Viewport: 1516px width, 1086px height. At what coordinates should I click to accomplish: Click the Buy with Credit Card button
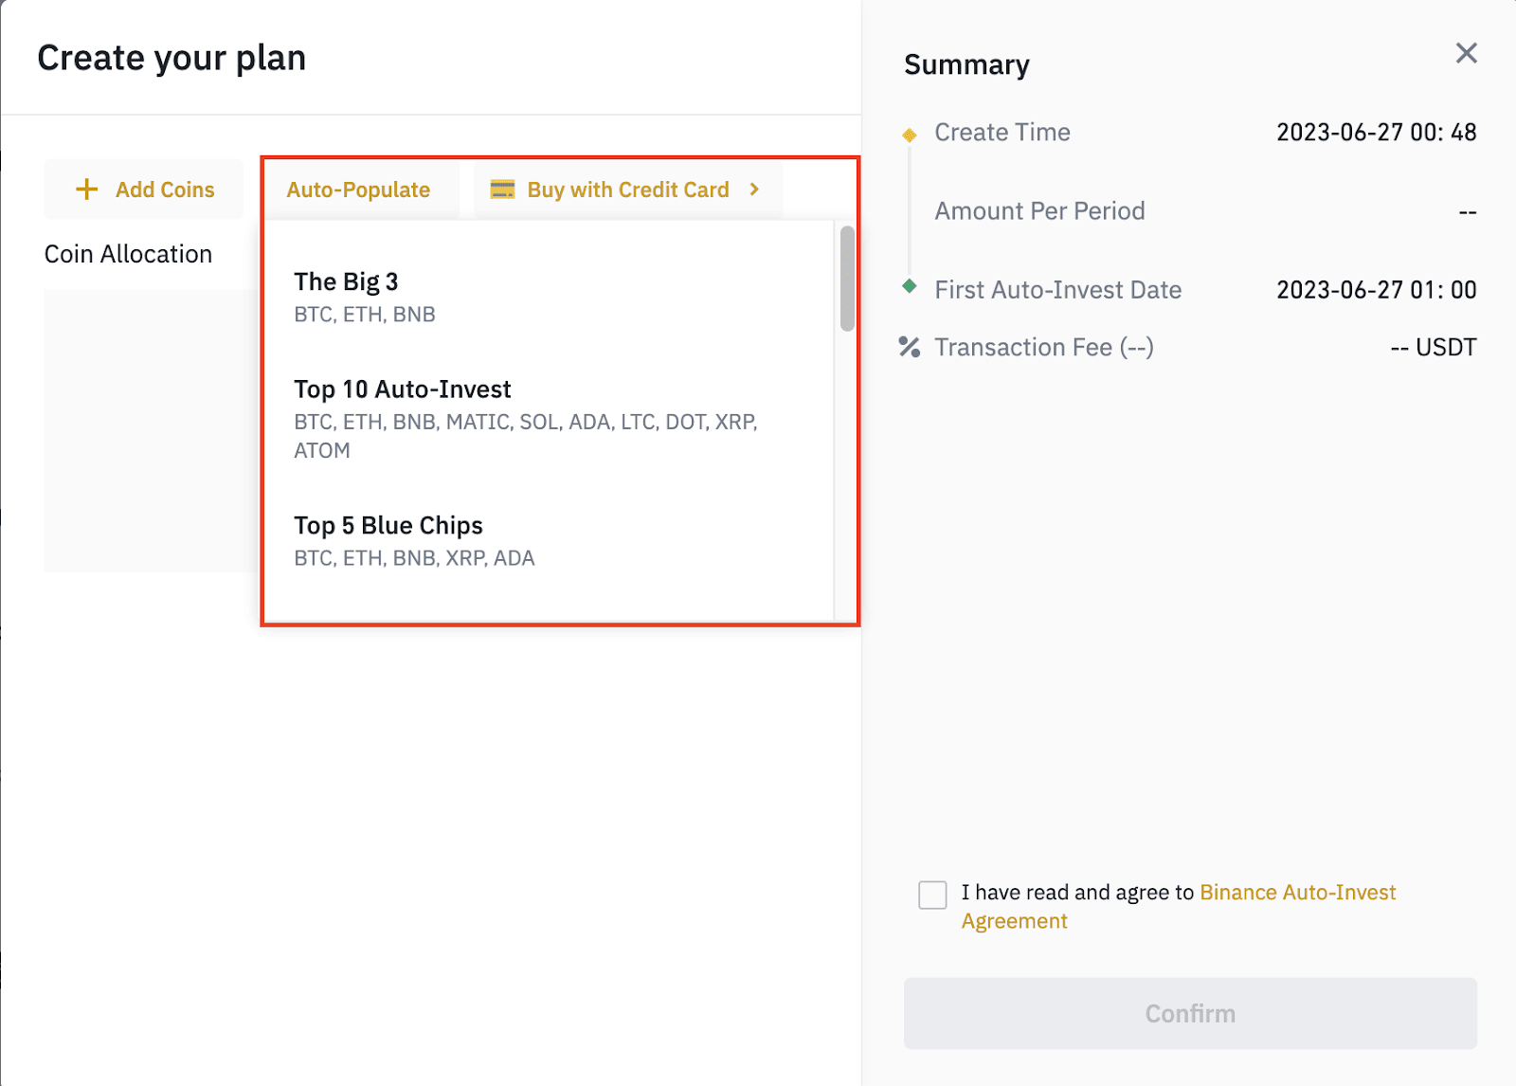click(627, 190)
